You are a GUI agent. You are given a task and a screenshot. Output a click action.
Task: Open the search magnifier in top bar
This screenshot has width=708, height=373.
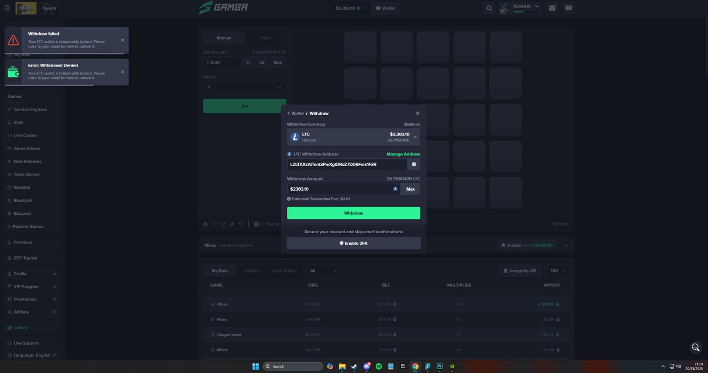489,8
